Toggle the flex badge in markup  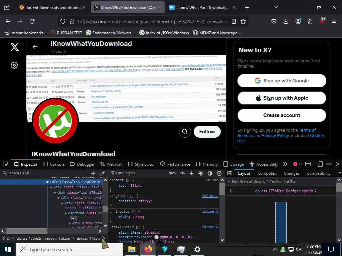pyautogui.click(x=73, y=218)
